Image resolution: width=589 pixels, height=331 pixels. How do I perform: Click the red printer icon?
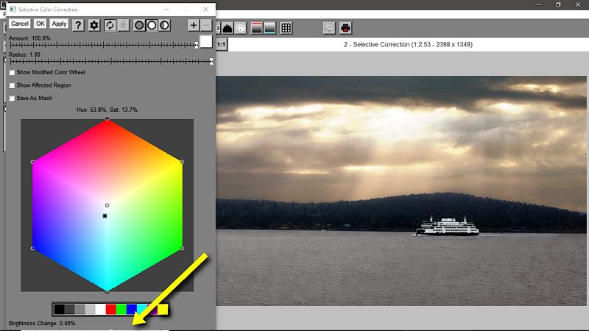345,28
